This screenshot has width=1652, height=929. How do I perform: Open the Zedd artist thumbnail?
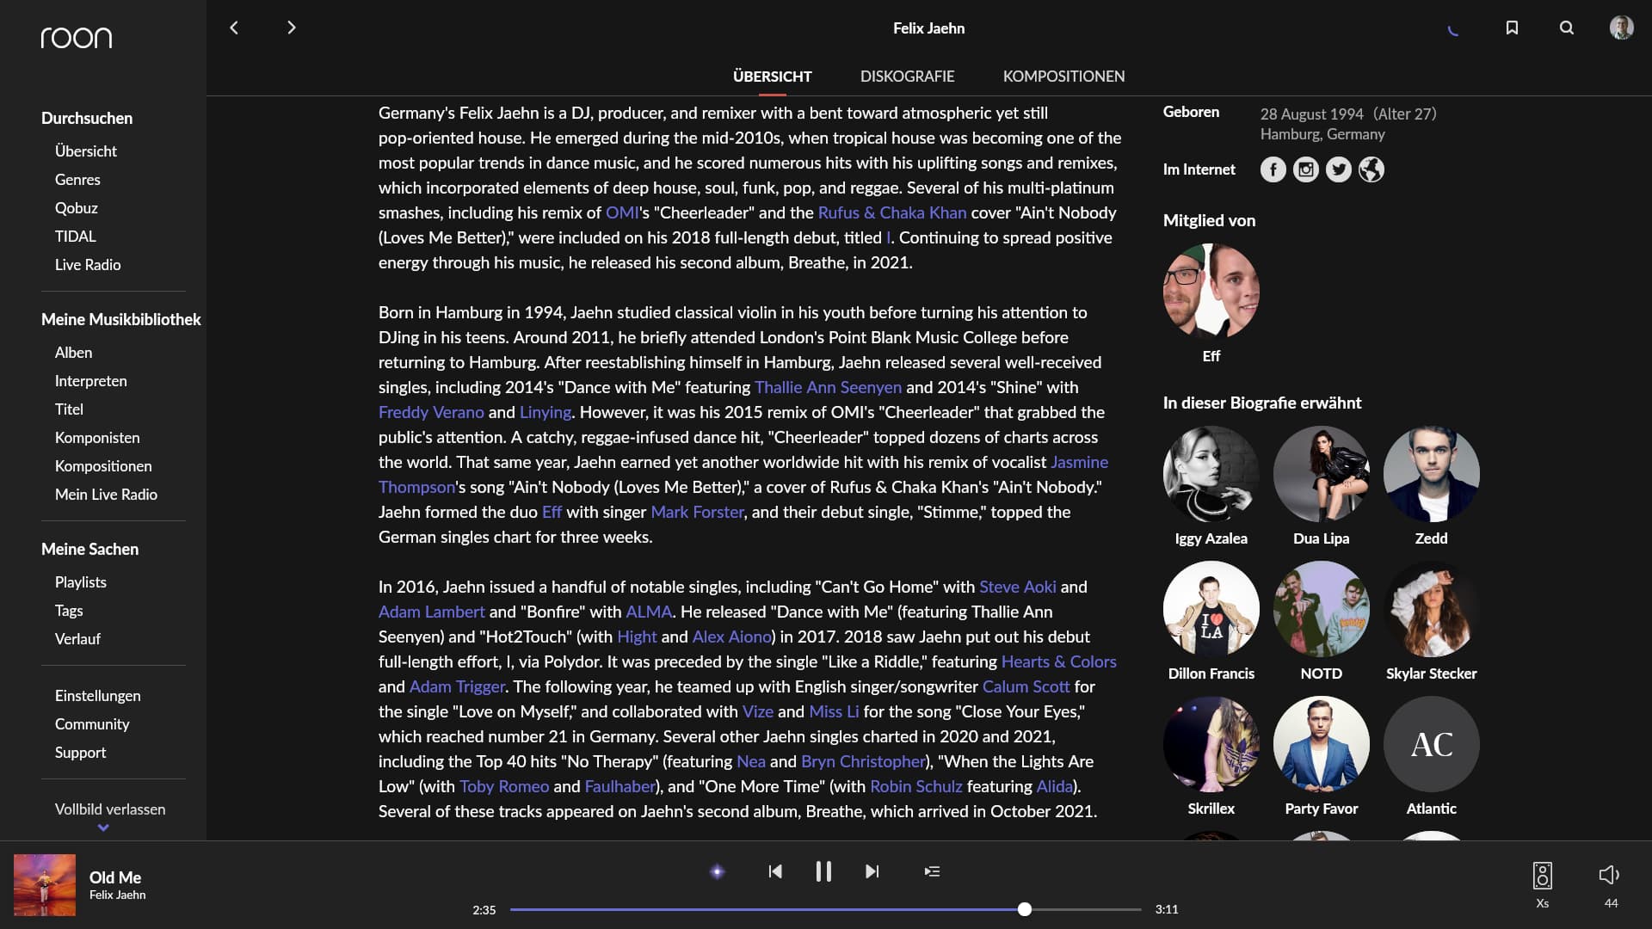click(x=1431, y=474)
